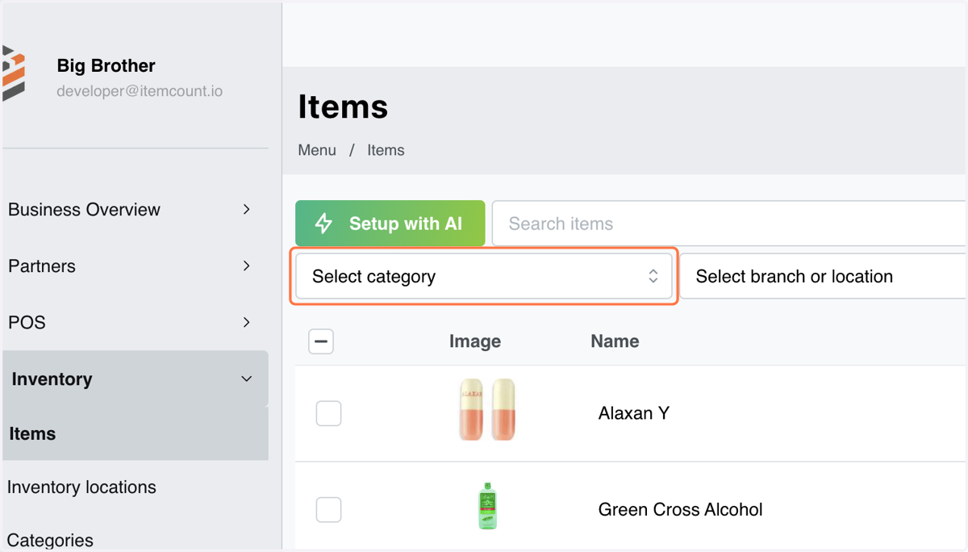
Task: Open the Select branch or location dropdown
Action: click(x=824, y=277)
